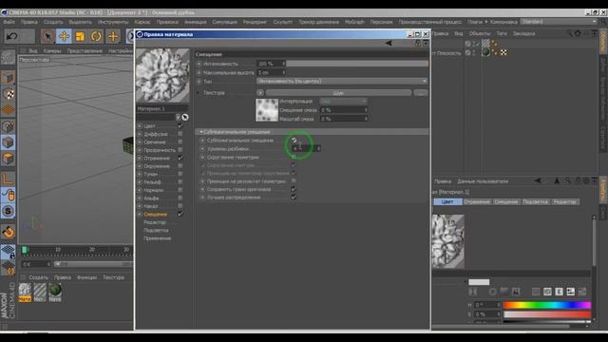Click the eyedropper icon below material name

click(x=185, y=117)
